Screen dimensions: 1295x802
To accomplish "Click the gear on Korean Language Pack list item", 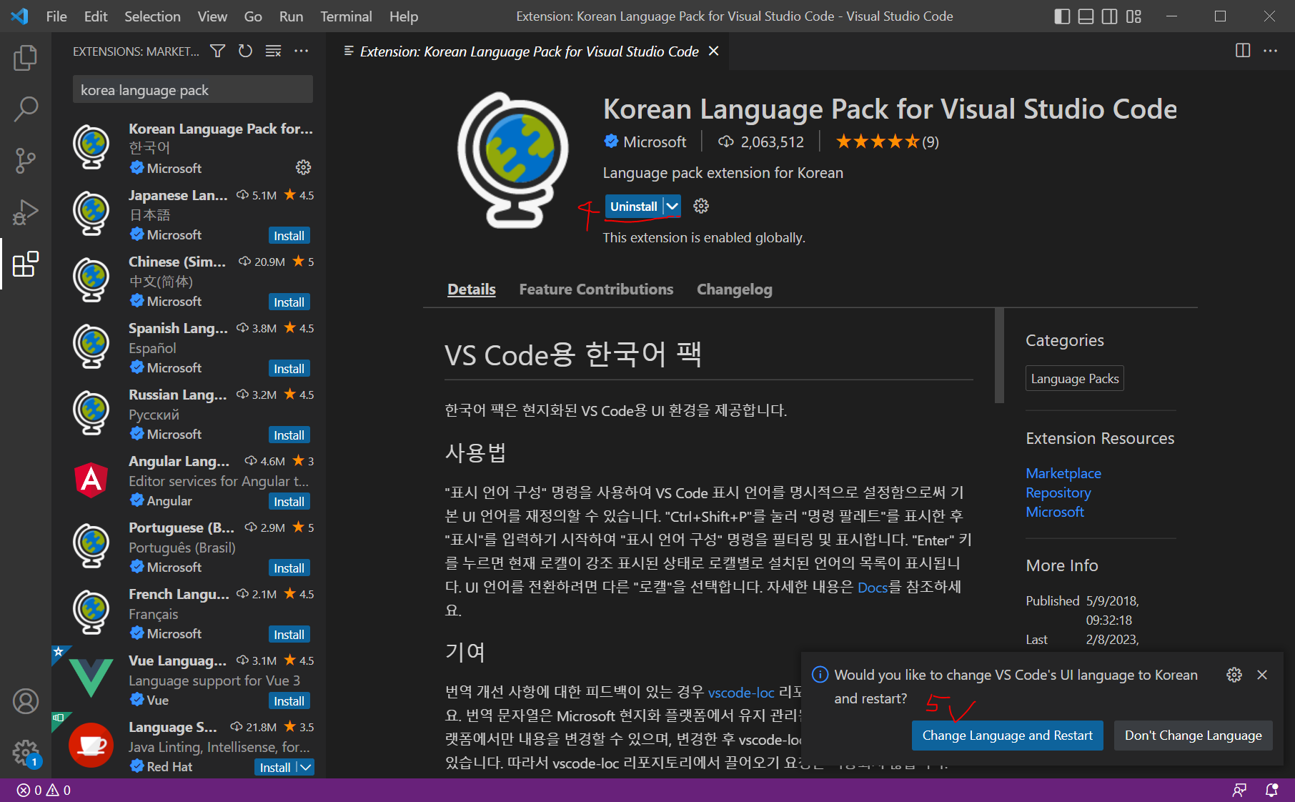I will click(x=303, y=167).
